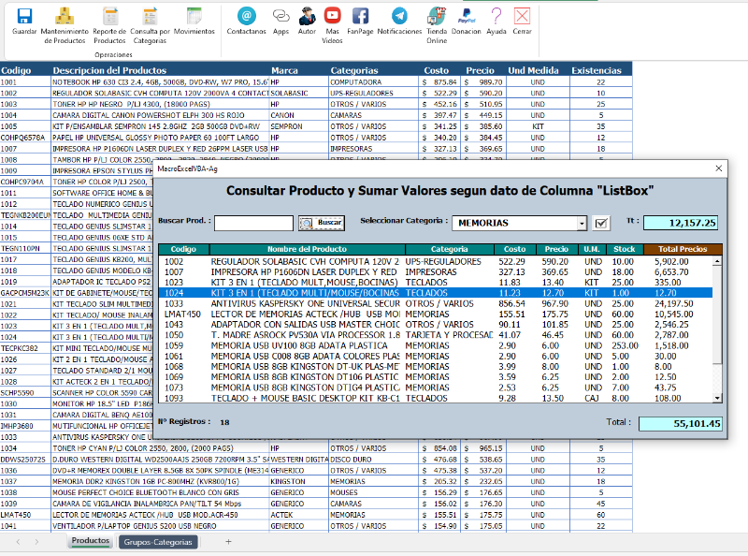
Task: Click sheet cell VENTILADOR P/LAPTOP GENIUS
Action: pos(160,526)
